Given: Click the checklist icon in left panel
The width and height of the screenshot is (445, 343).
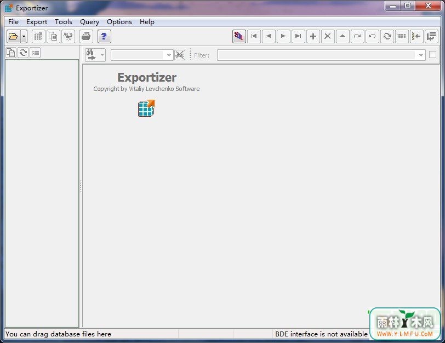Looking at the screenshot, I should coord(35,53).
